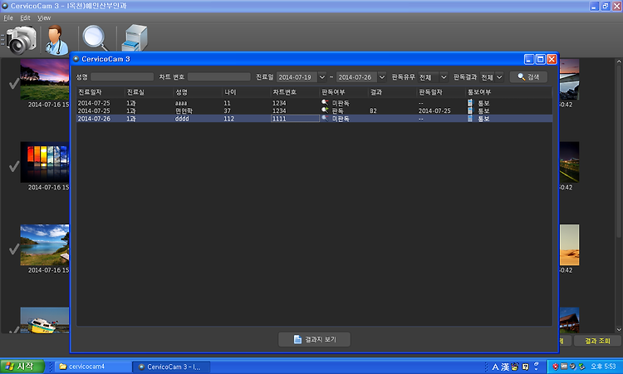Sort by 결과 column header
The image size is (623, 374).
coord(393,92)
